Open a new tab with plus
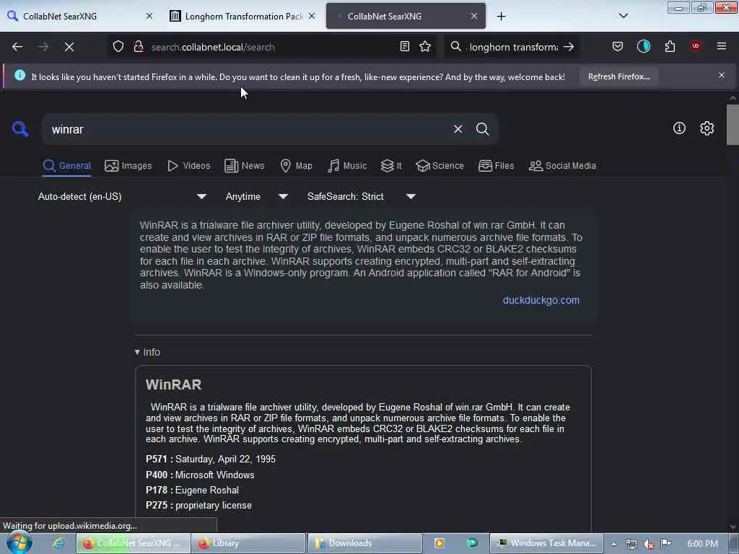Image resolution: width=739 pixels, height=554 pixels. tap(501, 17)
